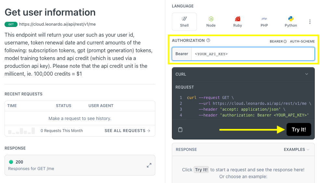The width and height of the screenshot is (320, 183).
Task: Select the Node language option
Action: 211,22
